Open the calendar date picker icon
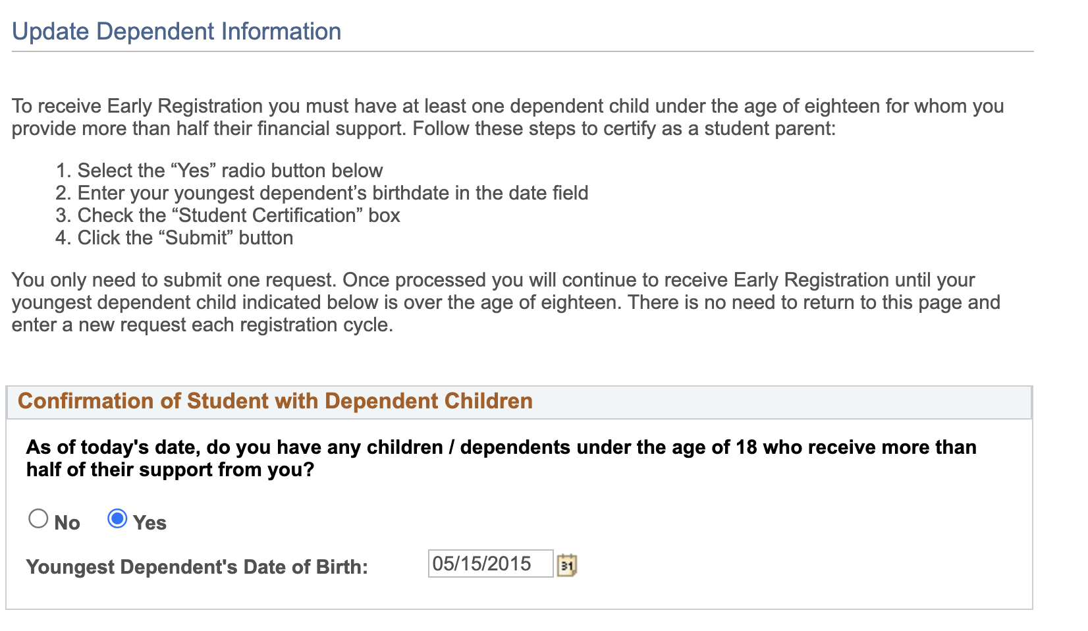 [566, 565]
